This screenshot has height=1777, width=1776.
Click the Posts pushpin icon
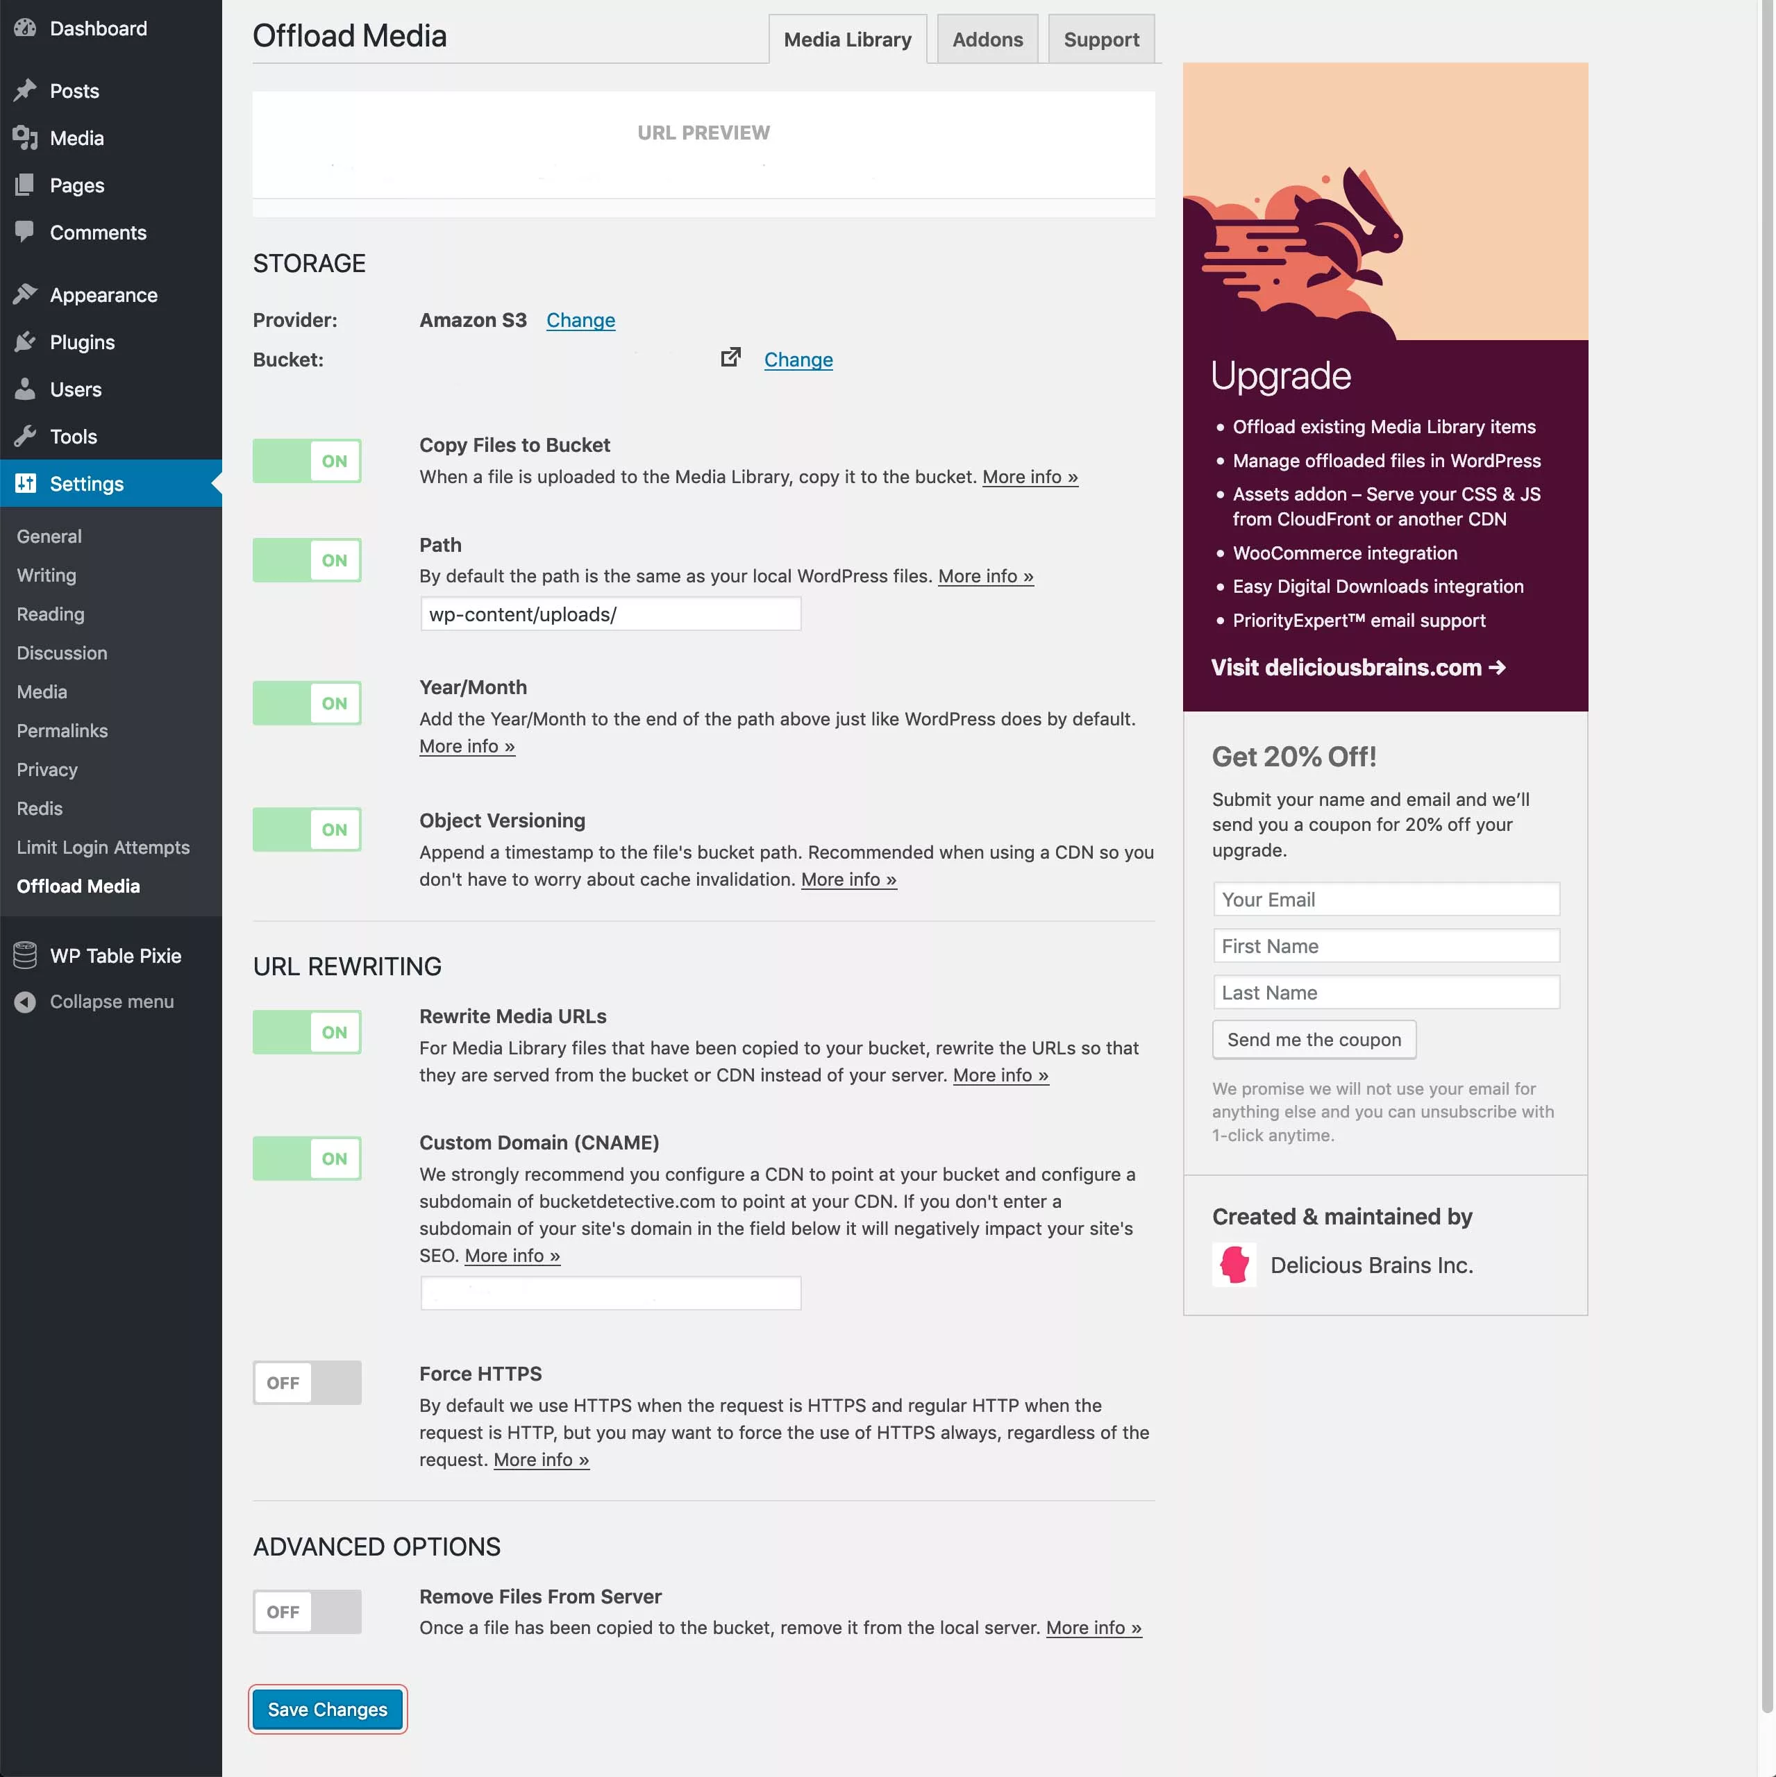(x=25, y=90)
